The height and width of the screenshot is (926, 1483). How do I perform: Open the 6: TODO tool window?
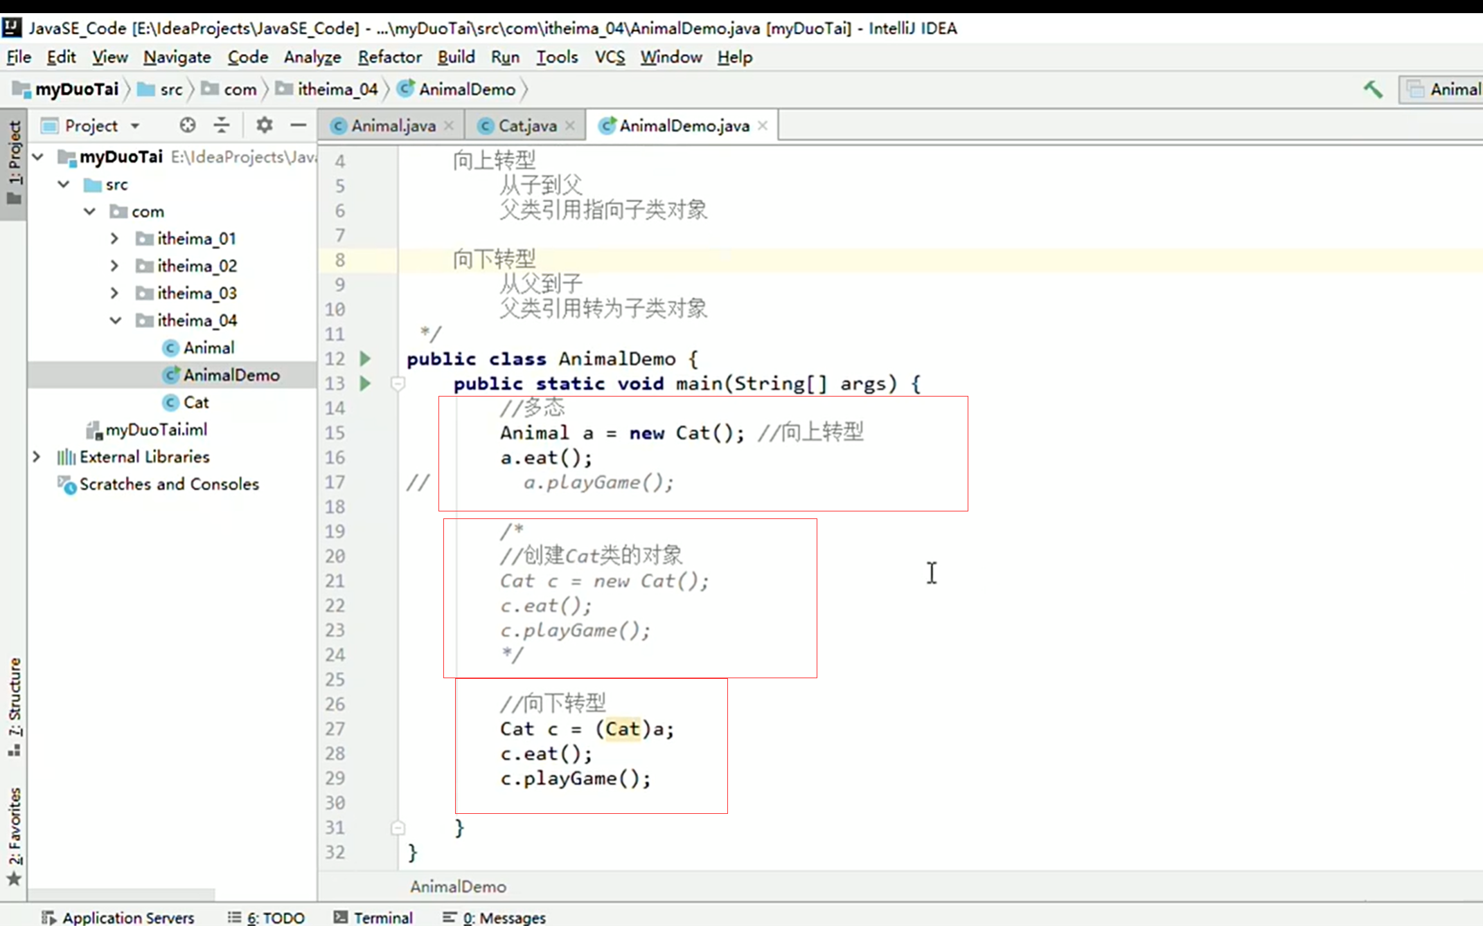pyautogui.click(x=267, y=917)
